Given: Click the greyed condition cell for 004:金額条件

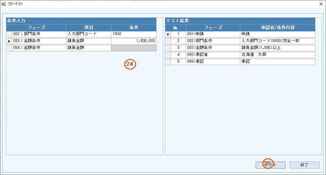Looking at the screenshot, I should click(x=134, y=48).
